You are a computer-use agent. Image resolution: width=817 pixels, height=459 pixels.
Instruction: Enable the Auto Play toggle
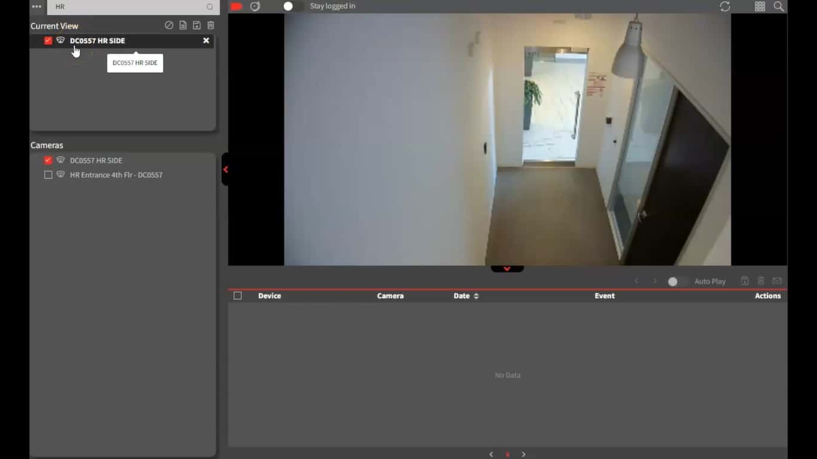(x=677, y=281)
